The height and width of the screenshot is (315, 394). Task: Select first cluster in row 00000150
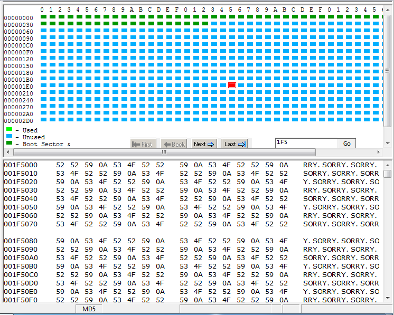[x=44, y=65]
